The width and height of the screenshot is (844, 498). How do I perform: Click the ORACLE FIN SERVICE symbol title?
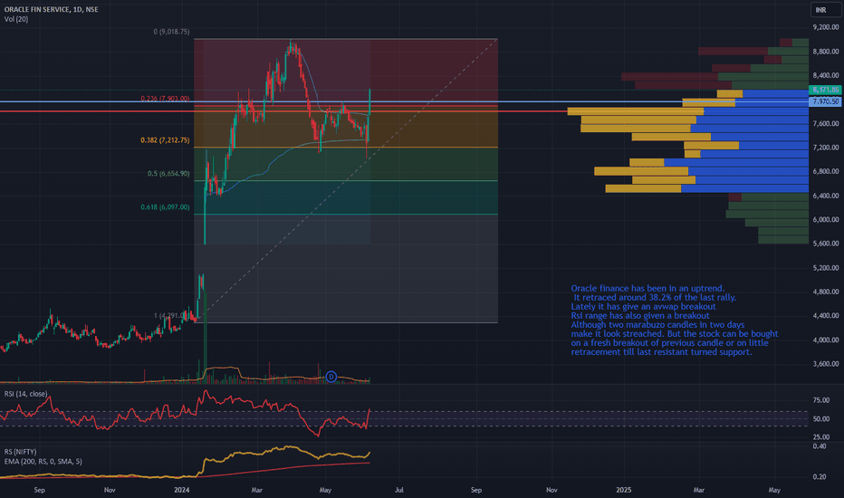[51, 9]
